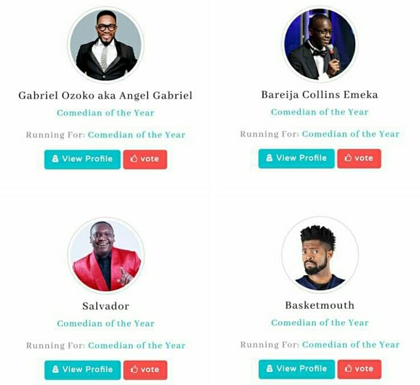The height and width of the screenshot is (385, 420).
Task: Open the Running For category link under Bareija Collins Emeka
Action: tap(350, 134)
